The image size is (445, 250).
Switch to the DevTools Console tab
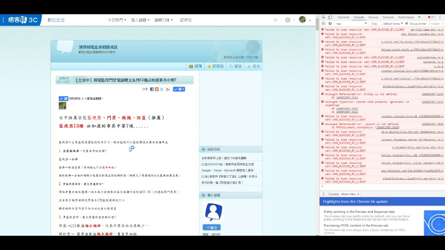coord(359,17)
